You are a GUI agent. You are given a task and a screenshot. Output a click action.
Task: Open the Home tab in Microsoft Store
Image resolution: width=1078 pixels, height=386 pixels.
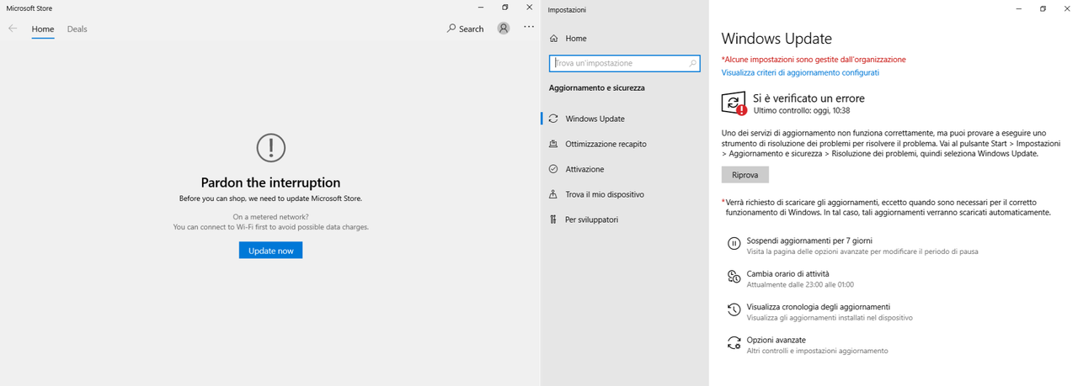pos(43,29)
